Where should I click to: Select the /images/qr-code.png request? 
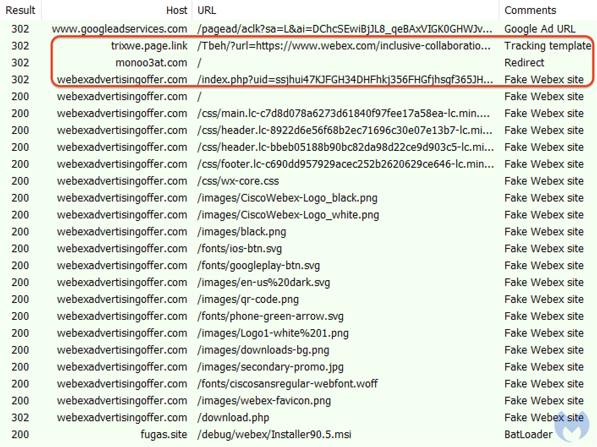248,299
